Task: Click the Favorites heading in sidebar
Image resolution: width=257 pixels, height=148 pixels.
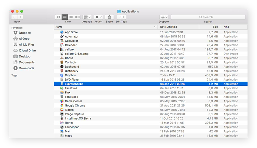Action: [17, 28]
